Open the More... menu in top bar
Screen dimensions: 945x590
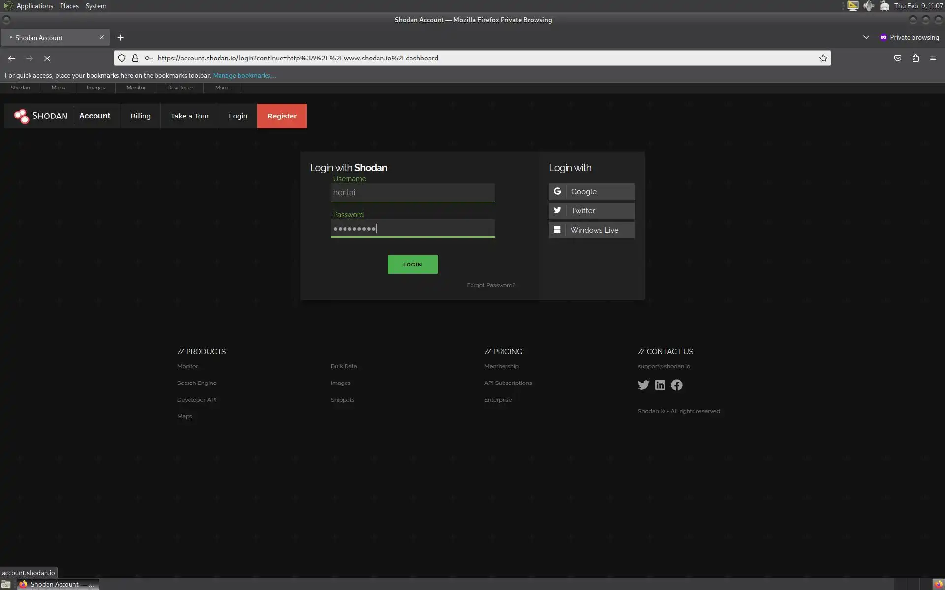222,88
